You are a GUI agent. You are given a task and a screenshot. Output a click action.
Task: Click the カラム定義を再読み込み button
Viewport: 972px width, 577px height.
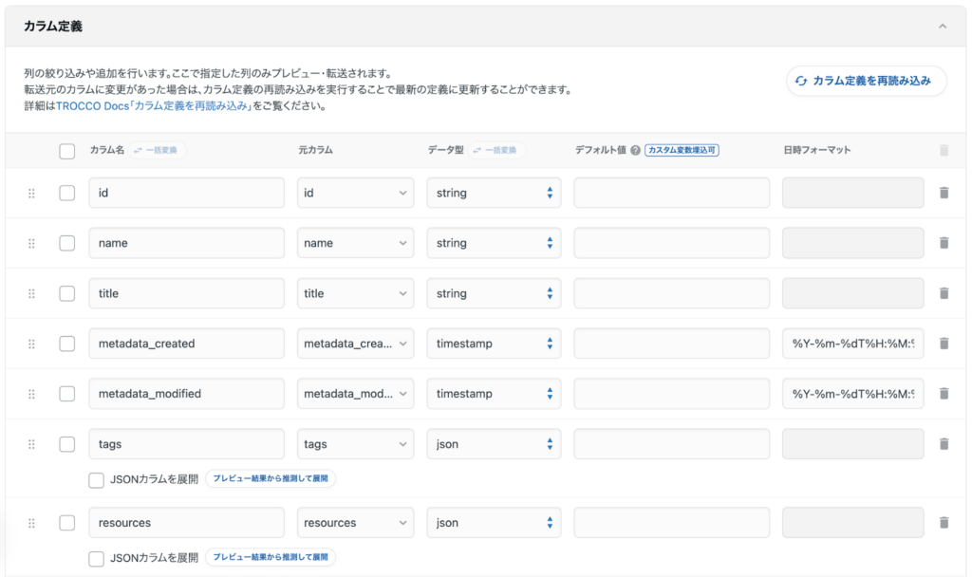coord(867,81)
